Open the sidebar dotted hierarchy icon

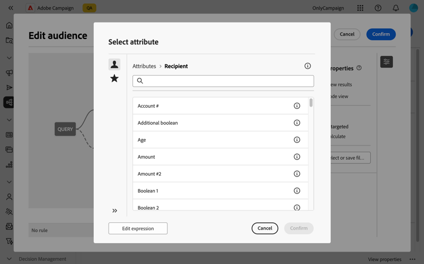9,165
